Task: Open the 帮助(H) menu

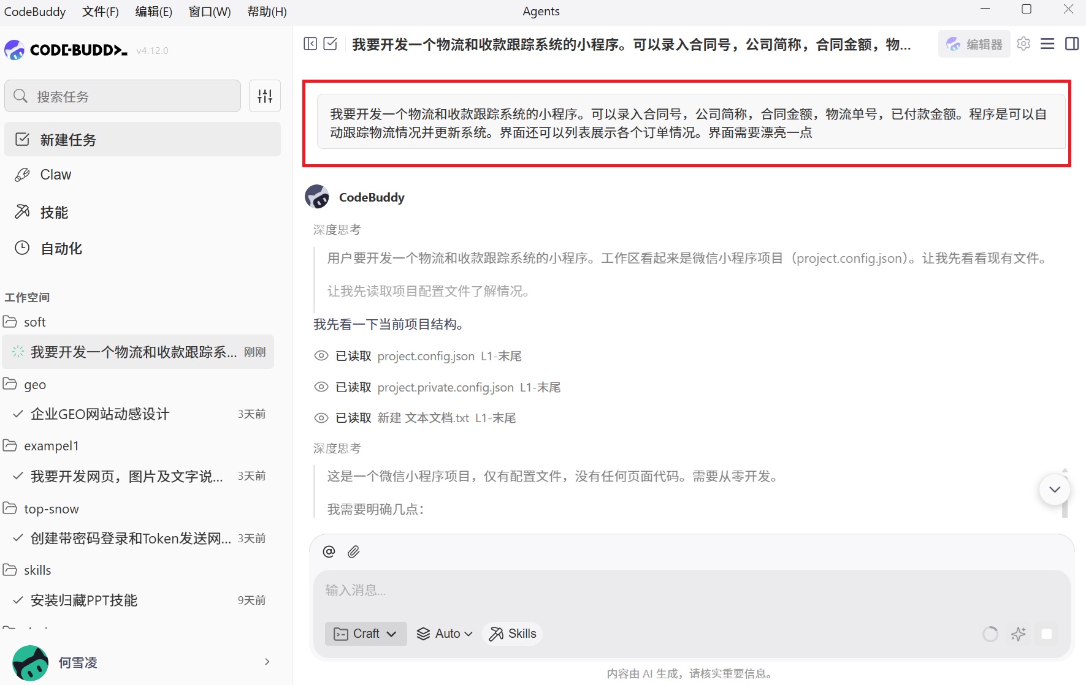Action: [267, 12]
